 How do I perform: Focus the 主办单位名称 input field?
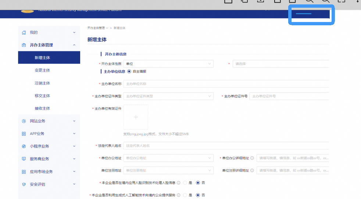tap(226, 84)
